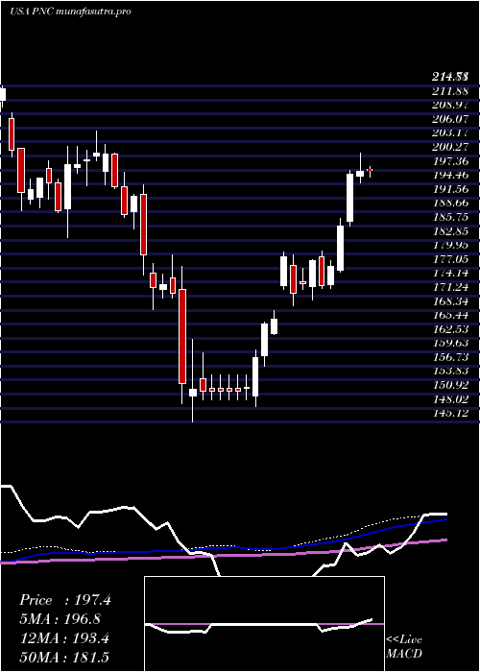This screenshot has width=480, height=672.
Task: Click the 148.02 price axis label
Action: point(449,399)
